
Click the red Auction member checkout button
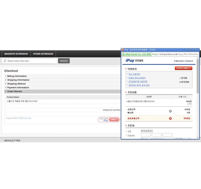[183, 68]
